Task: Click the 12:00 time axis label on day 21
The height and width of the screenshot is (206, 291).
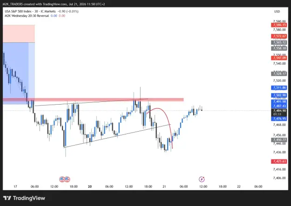Action: (203, 186)
